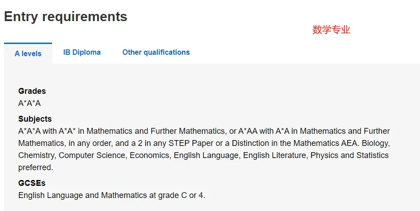The height and width of the screenshot is (211, 420).
Task: Click the Entry requirements heading
Action: pos(66,17)
